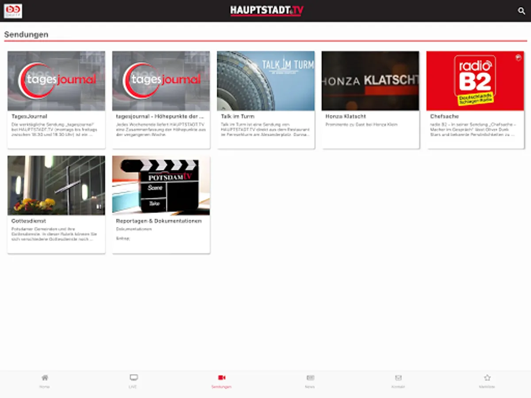Go to the Home tab

pos(45,381)
